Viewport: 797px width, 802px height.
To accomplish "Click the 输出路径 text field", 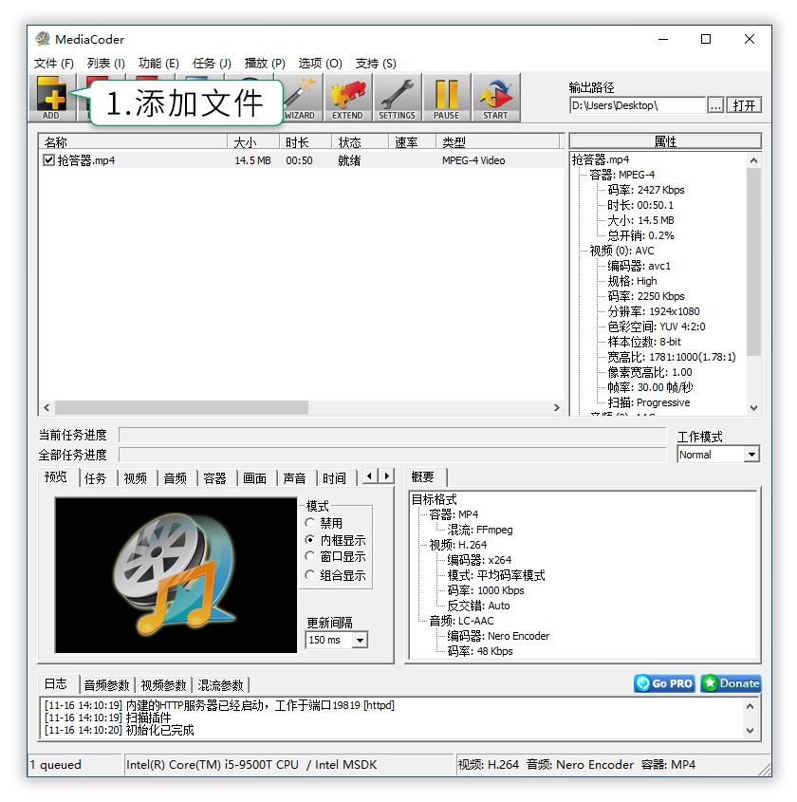I will coord(638,105).
